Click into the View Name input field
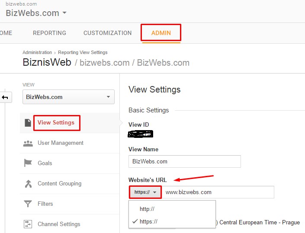 (x=185, y=161)
